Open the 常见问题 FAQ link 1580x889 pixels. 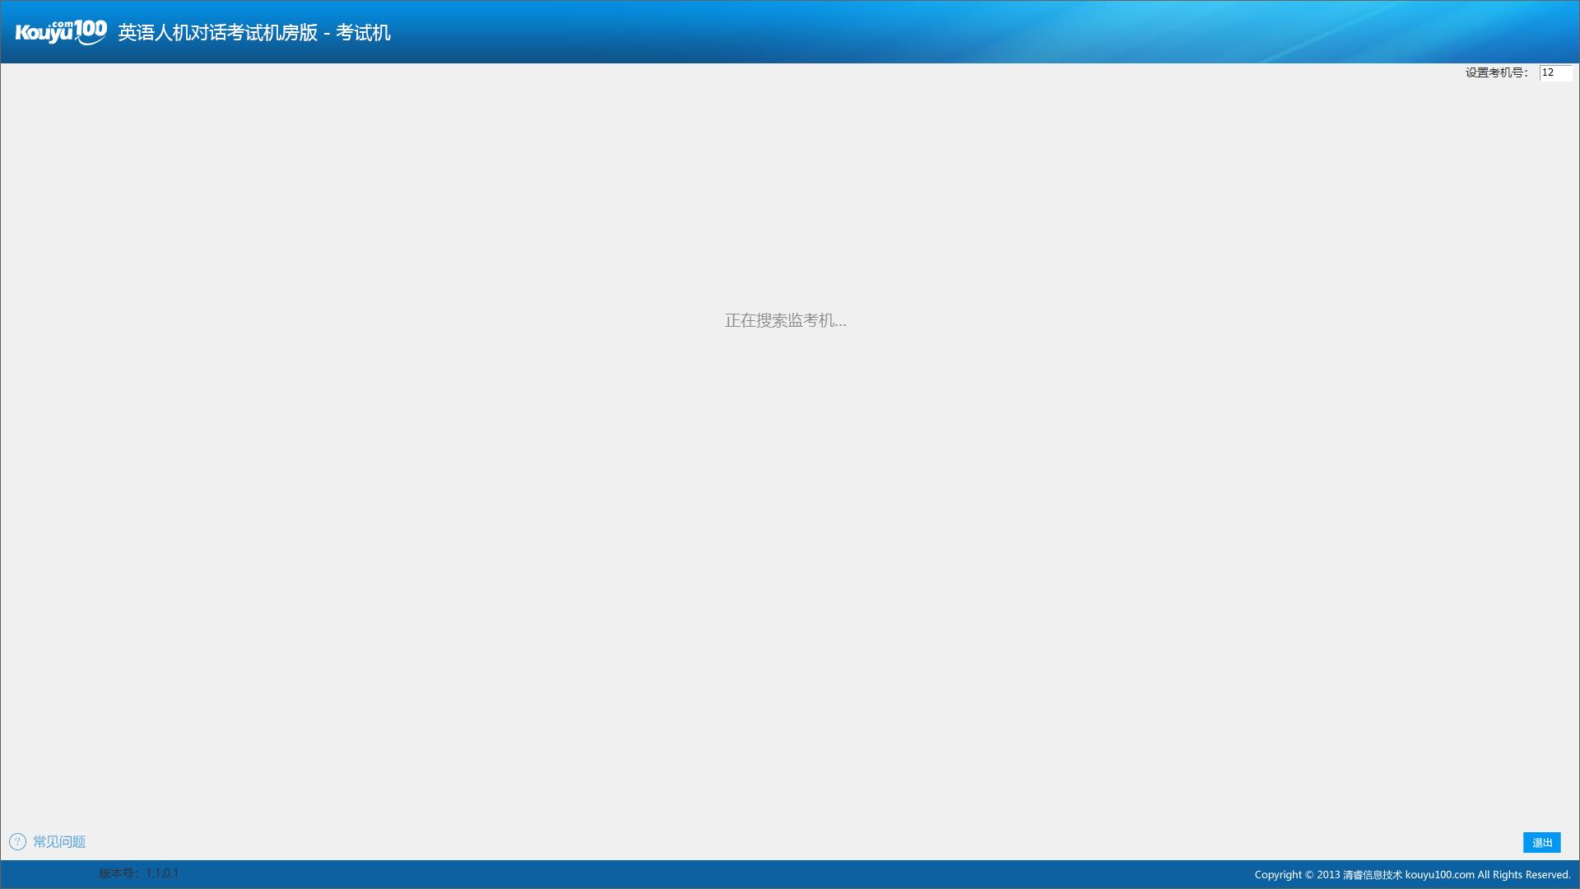click(59, 841)
